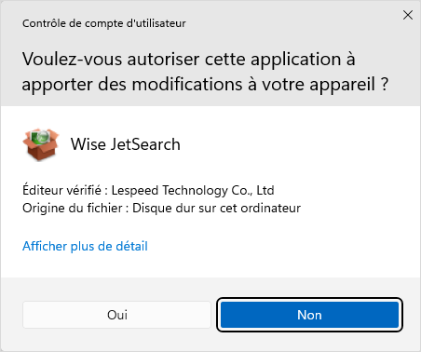The width and height of the screenshot is (421, 352).
Task: Click the Voulez-vous autoriser cette application heading
Action: point(189,59)
